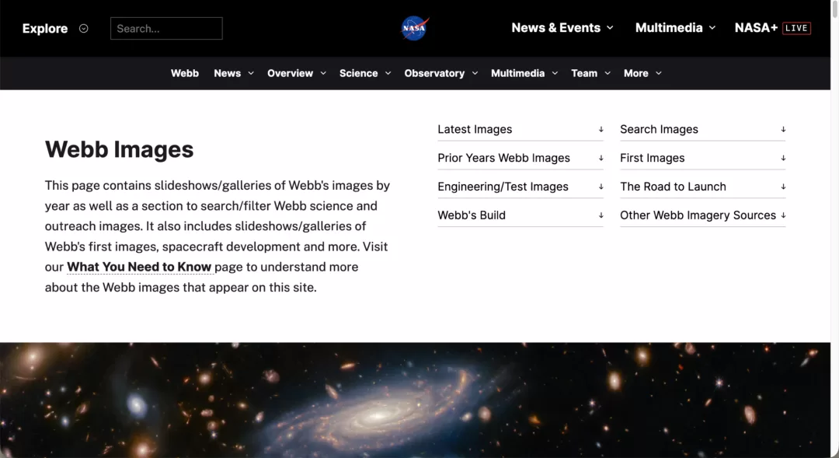Expand the News & Events dropdown
The width and height of the screenshot is (839, 458).
pyautogui.click(x=562, y=28)
